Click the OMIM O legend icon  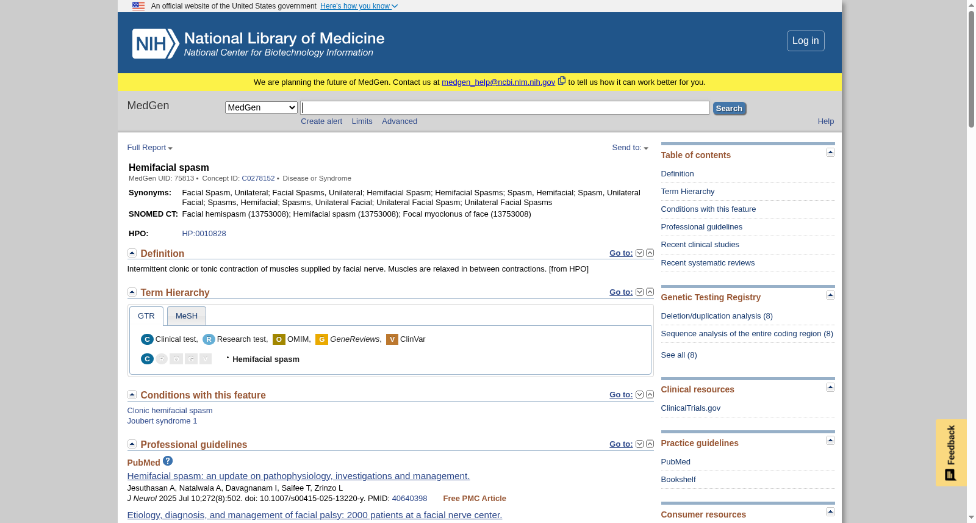(x=279, y=339)
